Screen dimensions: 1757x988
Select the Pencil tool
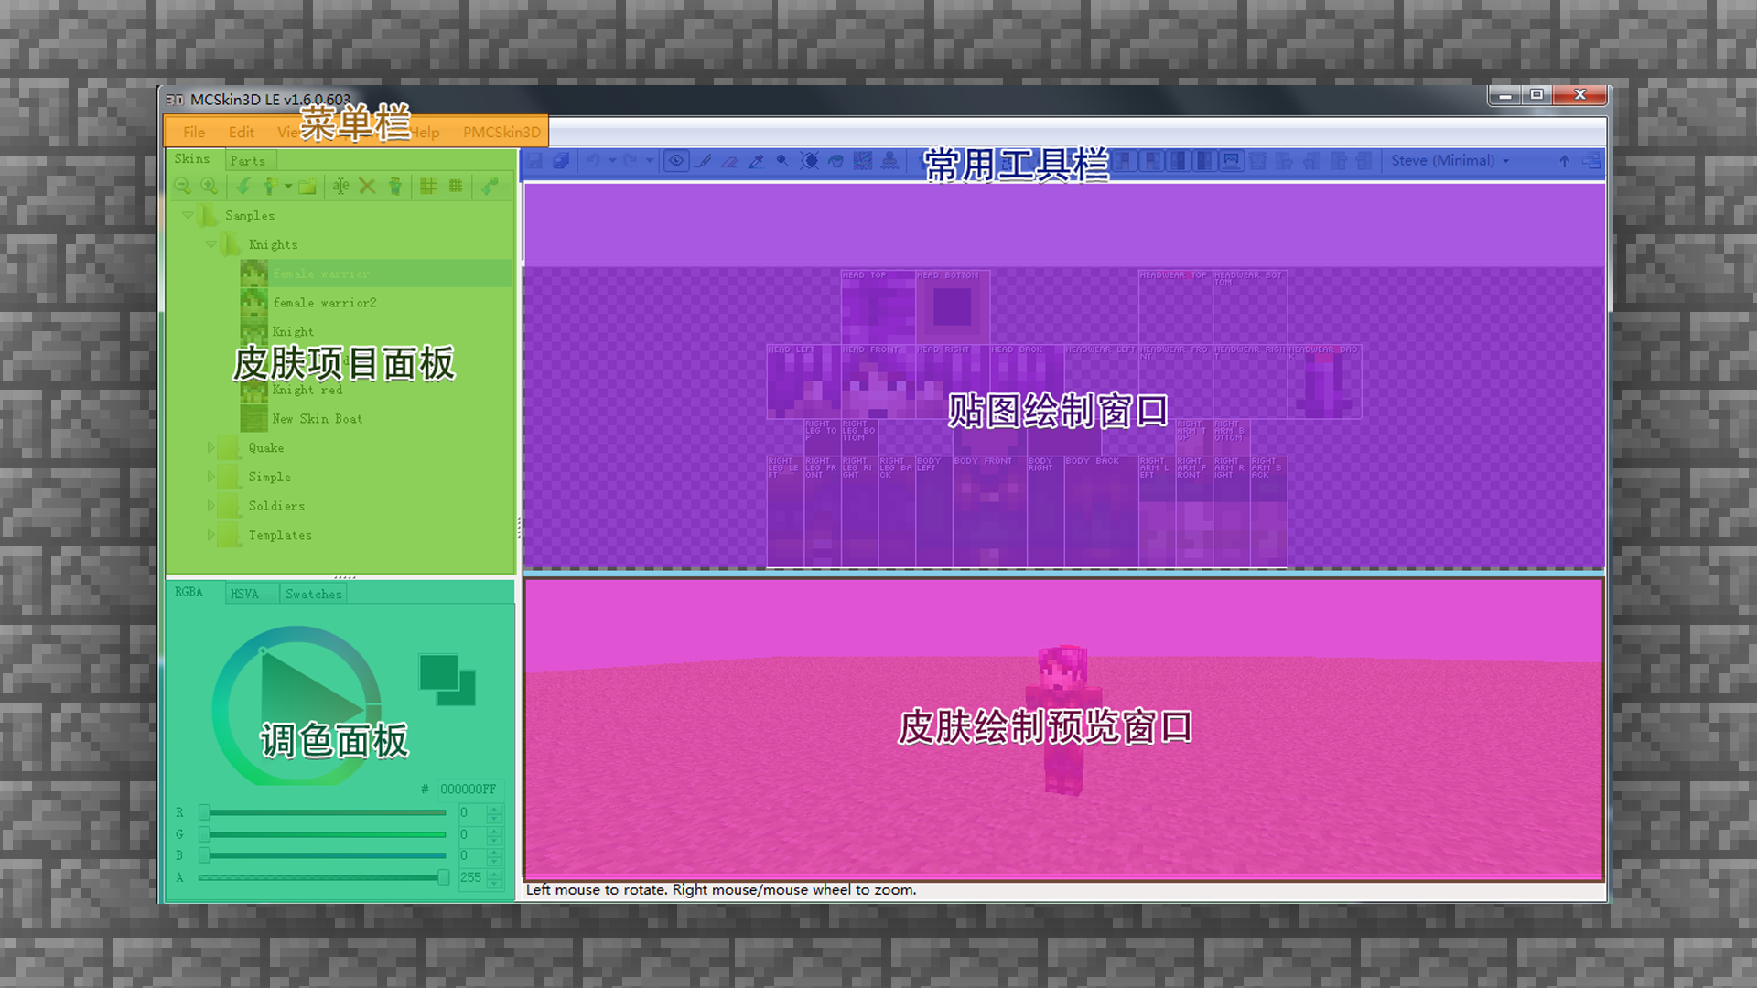pyautogui.click(x=704, y=161)
